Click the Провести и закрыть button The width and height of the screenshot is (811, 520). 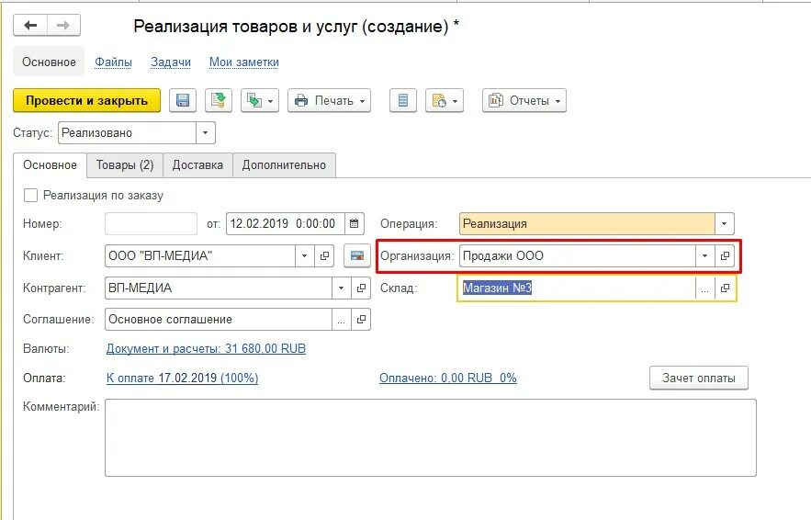point(86,100)
